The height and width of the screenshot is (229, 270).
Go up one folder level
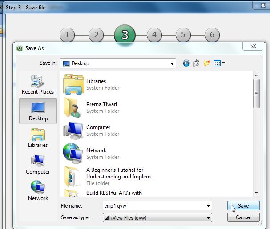point(196,63)
